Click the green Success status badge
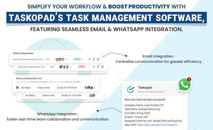 click(77, 59)
